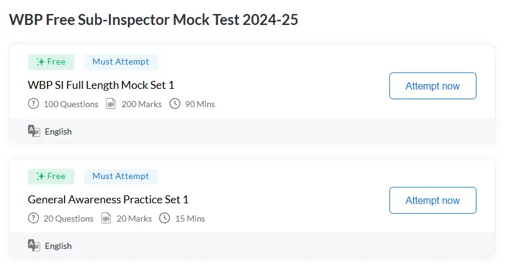Click 90 Mins duration text
The width and height of the screenshot is (507, 280).
(200, 104)
